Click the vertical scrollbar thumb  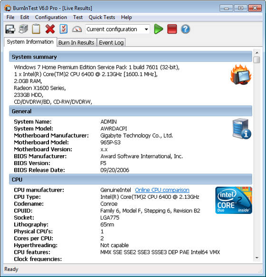coord(257,60)
